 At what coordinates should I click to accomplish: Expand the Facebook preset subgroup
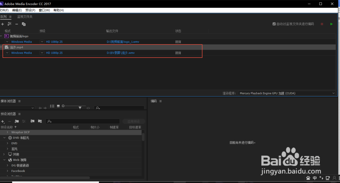click(x=7, y=171)
